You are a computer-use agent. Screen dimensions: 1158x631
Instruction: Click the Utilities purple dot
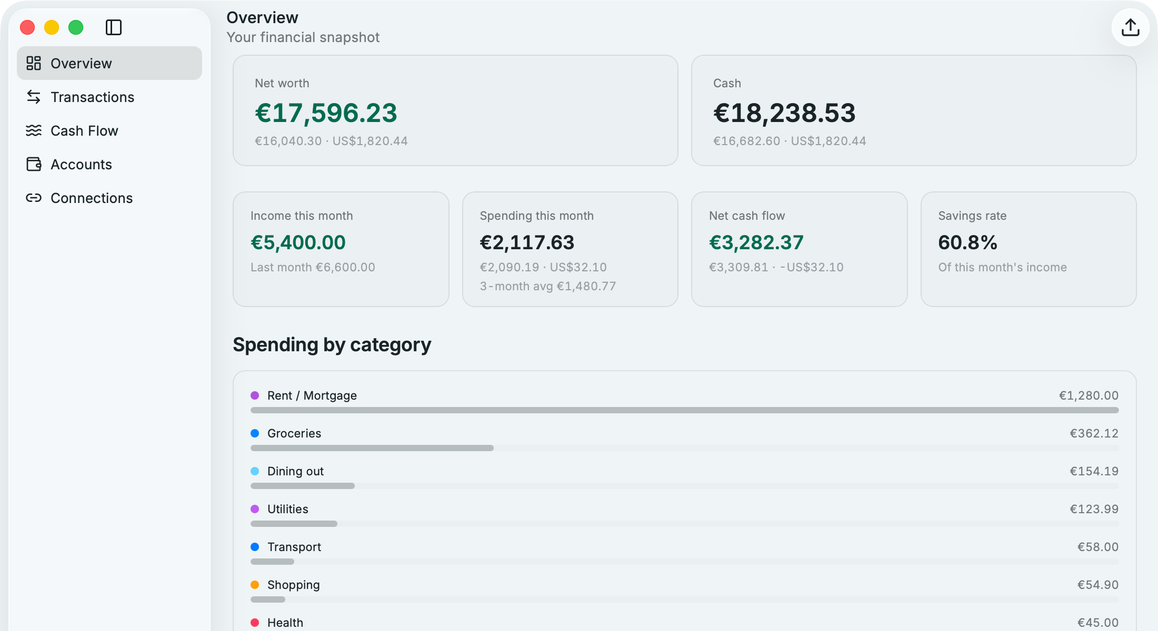coord(255,509)
